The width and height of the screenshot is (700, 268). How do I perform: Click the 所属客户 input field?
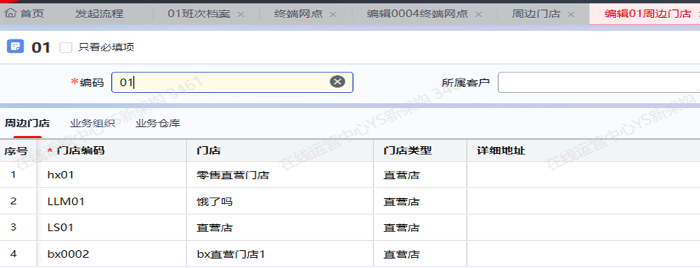point(598,82)
